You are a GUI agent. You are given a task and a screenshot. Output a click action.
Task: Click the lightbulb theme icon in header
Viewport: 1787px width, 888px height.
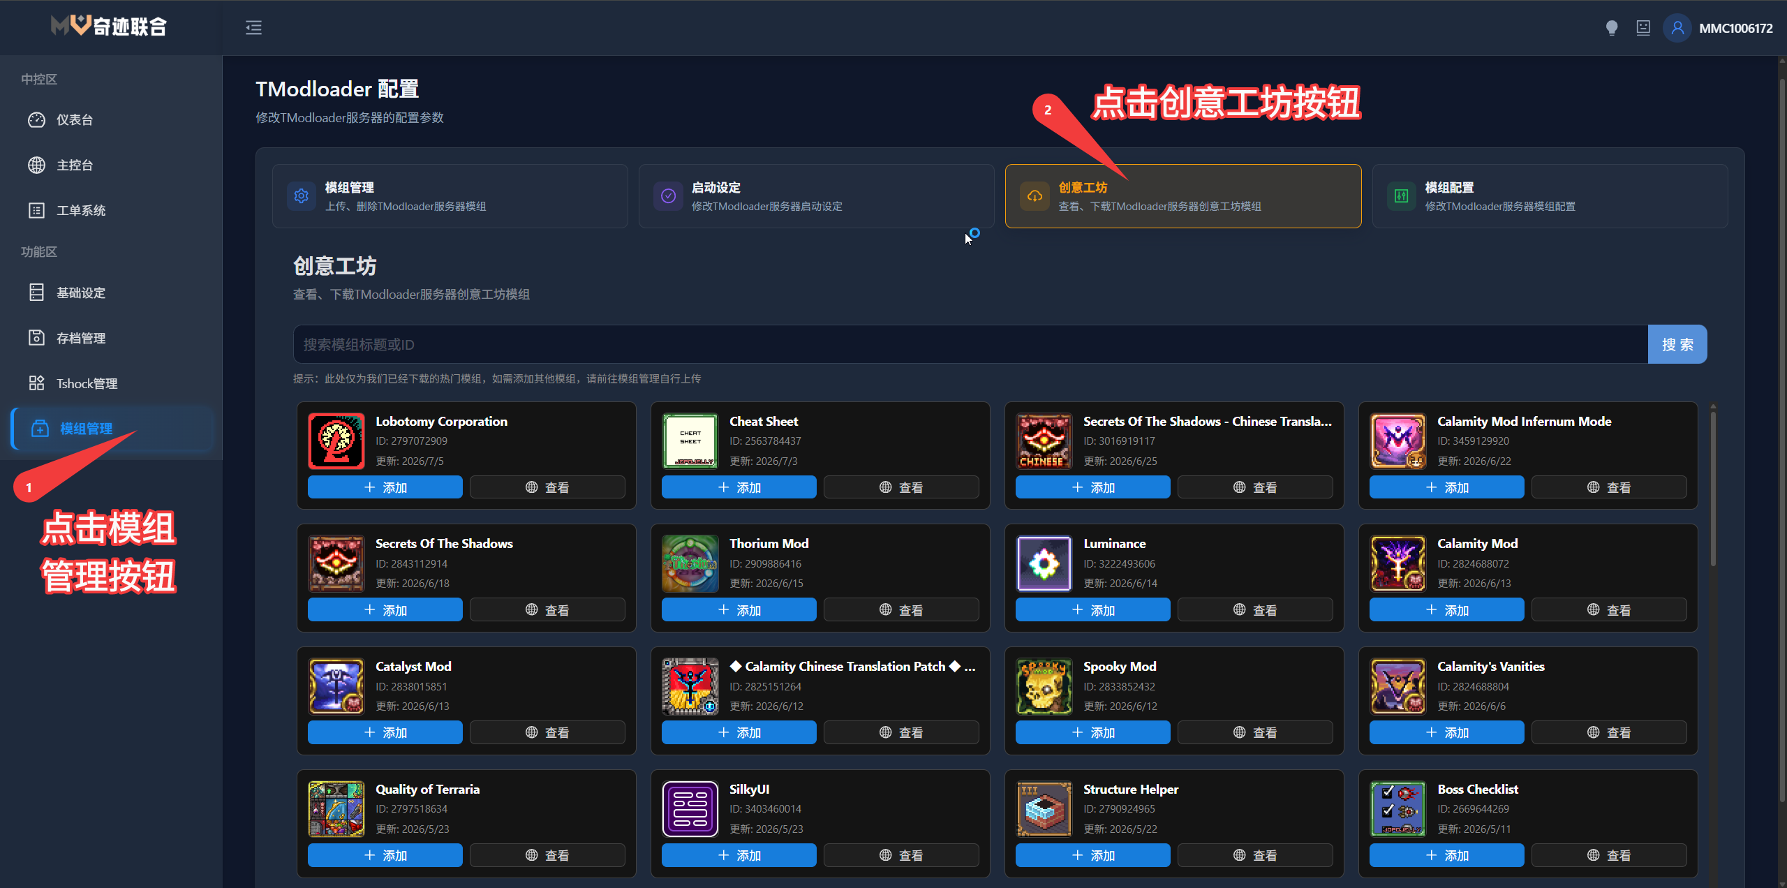(1611, 28)
